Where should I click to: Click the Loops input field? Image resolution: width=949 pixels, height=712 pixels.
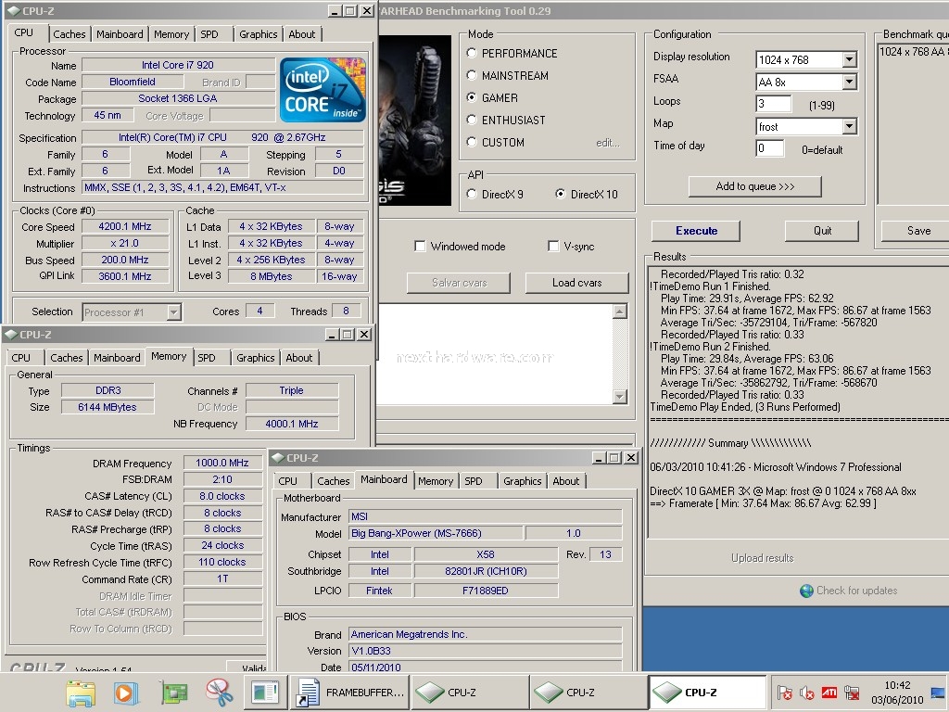[x=774, y=104]
